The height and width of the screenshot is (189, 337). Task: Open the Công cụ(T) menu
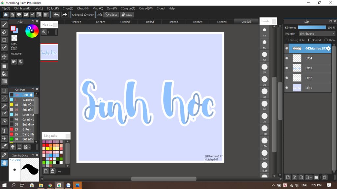coord(128,8)
